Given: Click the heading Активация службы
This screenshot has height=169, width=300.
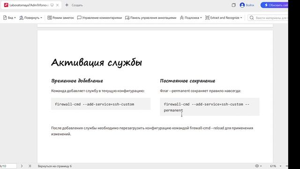Looking at the screenshot, I should coord(97,62).
